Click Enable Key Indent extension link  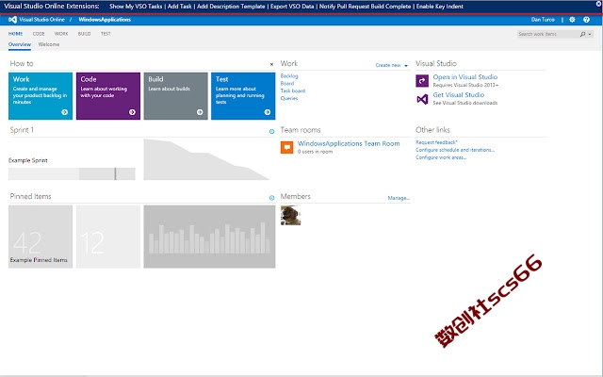pos(440,7)
